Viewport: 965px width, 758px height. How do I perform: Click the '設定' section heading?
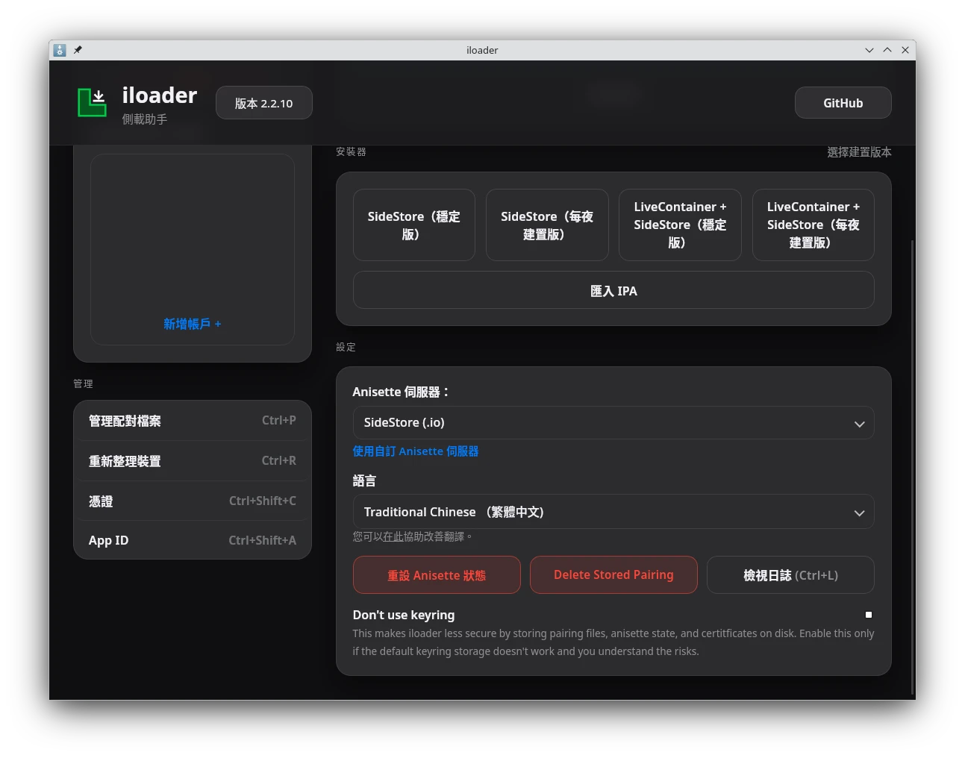346,347
